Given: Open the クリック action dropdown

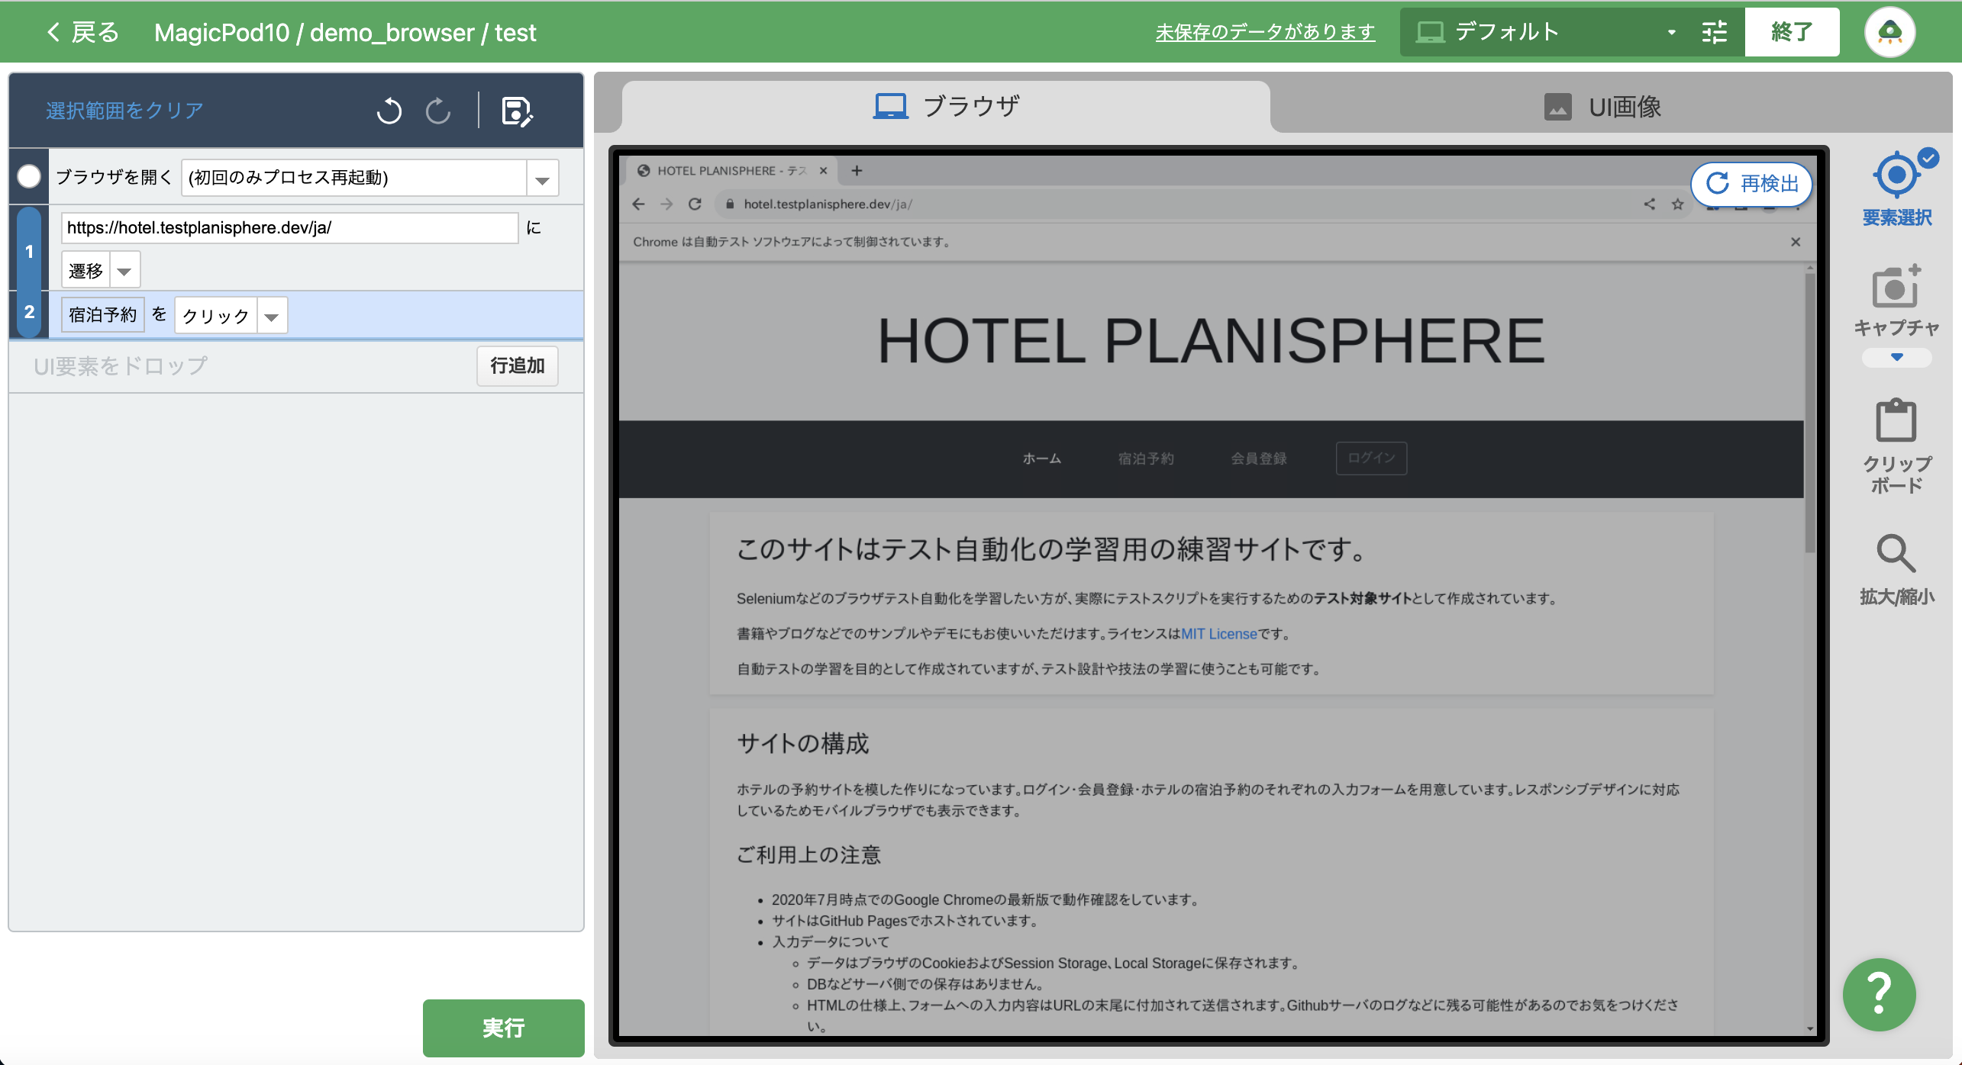Looking at the screenshot, I should (x=272, y=316).
